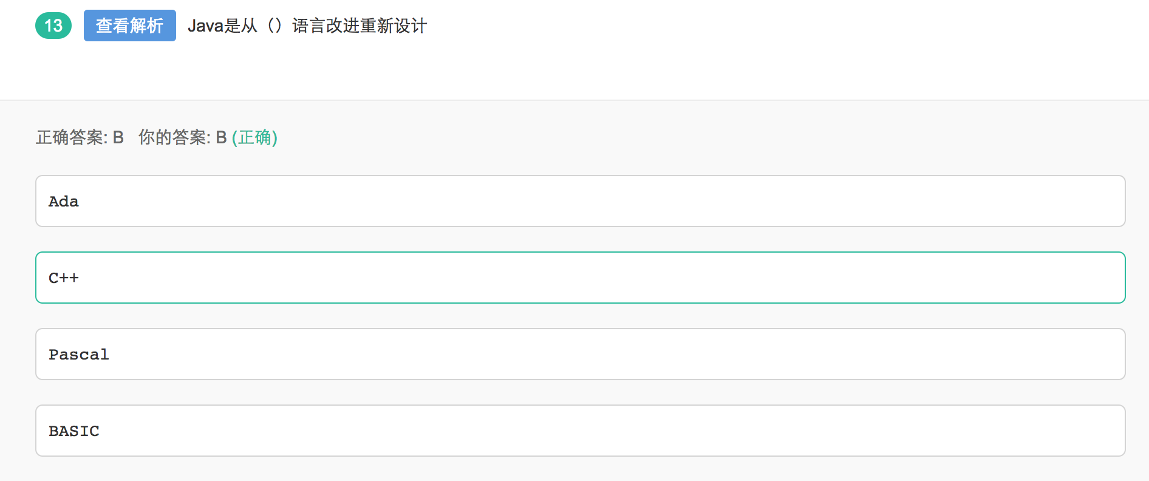Click the 语言改进重新设计 phrase in the question
This screenshot has width=1149, height=481.
click(x=360, y=26)
